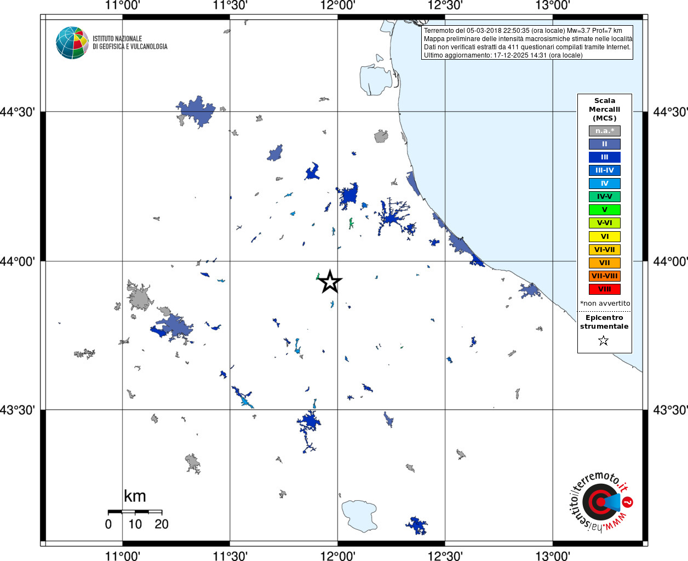The height and width of the screenshot is (561, 688).
Task: Click the epicenter star on the map
Action: (x=330, y=282)
